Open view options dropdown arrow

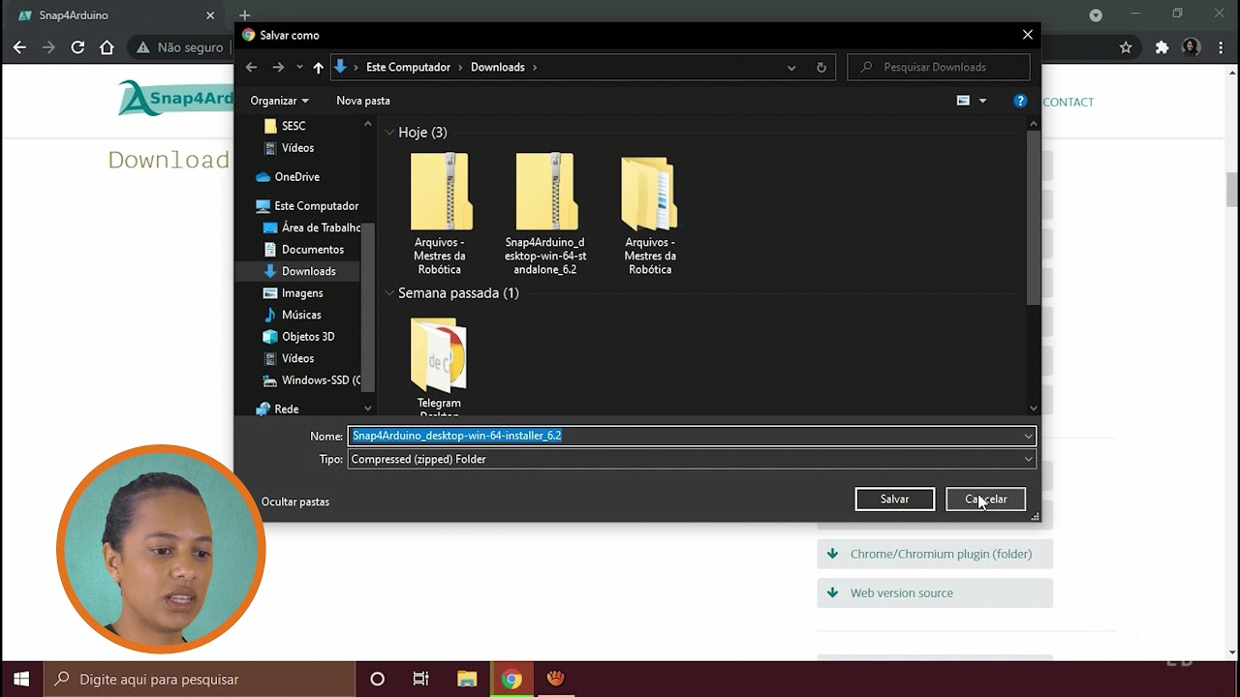[982, 101]
